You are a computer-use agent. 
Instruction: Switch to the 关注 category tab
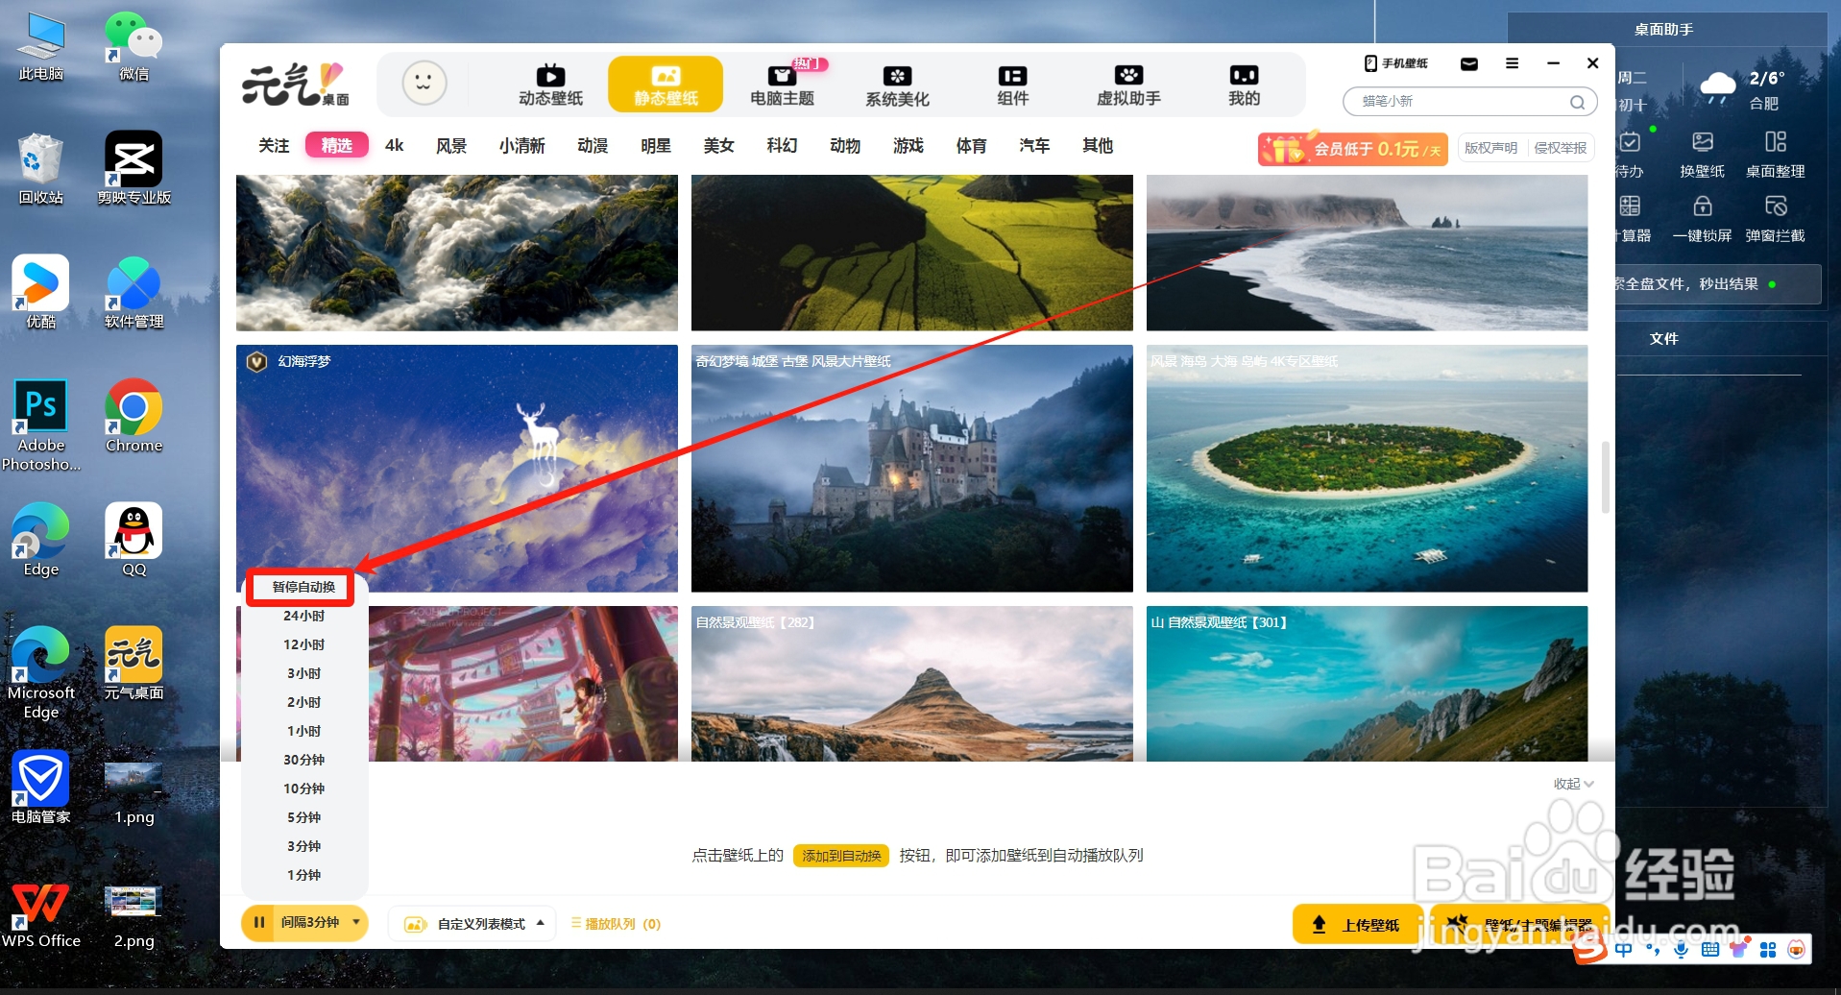[x=274, y=146]
